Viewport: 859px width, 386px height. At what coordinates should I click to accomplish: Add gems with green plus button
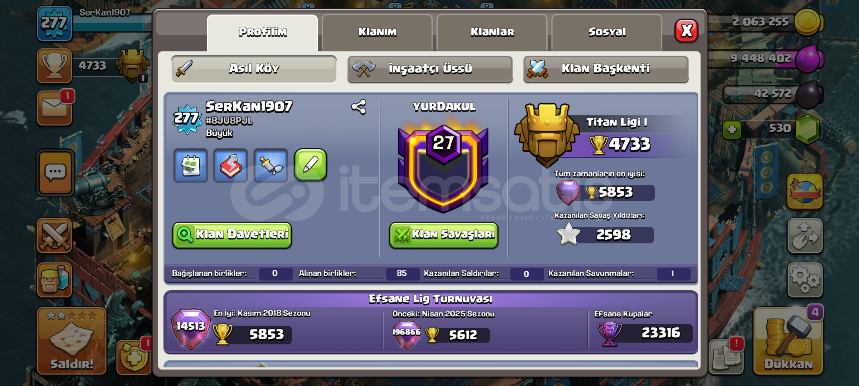point(732,129)
